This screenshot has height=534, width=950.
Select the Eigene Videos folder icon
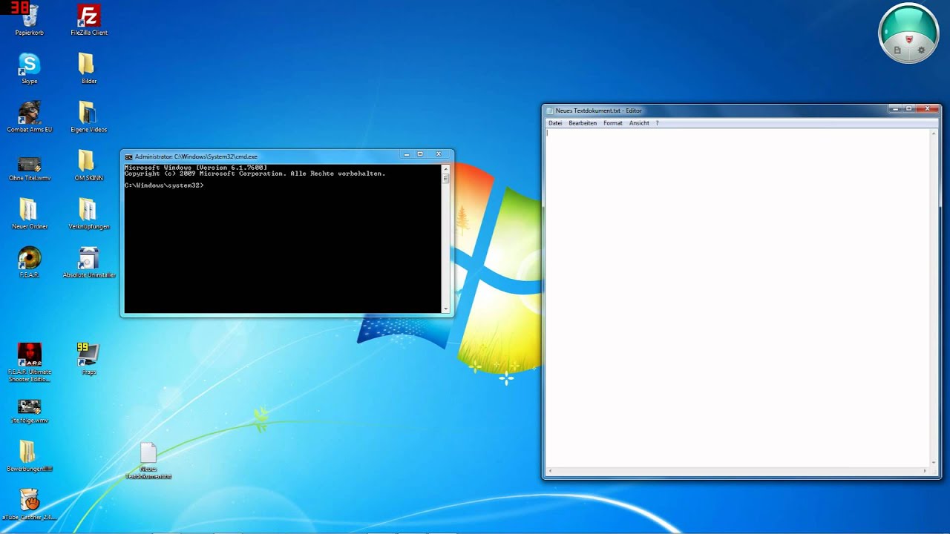click(88, 116)
